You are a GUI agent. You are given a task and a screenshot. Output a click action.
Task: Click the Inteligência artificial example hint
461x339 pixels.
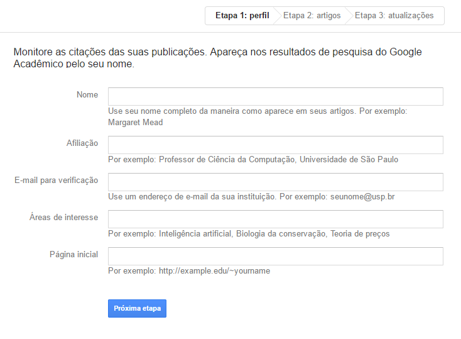pyautogui.click(x=195, y=234)
